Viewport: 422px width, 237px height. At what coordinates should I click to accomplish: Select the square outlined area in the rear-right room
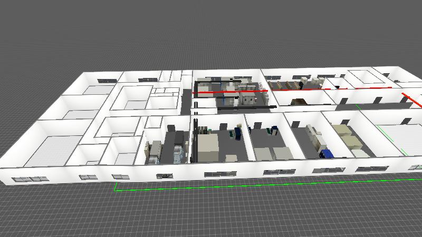365,77
